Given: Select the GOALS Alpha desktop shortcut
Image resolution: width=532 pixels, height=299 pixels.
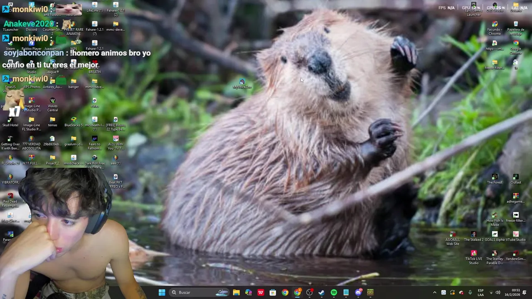Looking at the screenshot, I should (x=495, y=236).
